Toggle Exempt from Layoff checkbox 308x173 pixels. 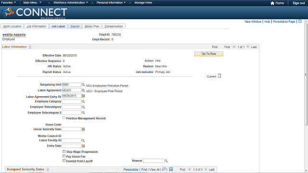pyautogui.click(x=64, y=161)
